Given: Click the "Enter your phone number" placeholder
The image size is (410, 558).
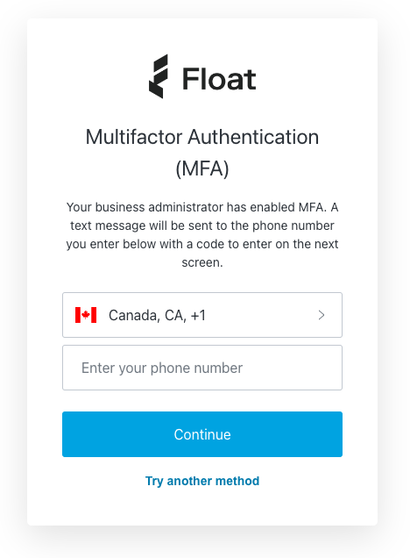Looking at the screenshot, I should click(162, 368).
